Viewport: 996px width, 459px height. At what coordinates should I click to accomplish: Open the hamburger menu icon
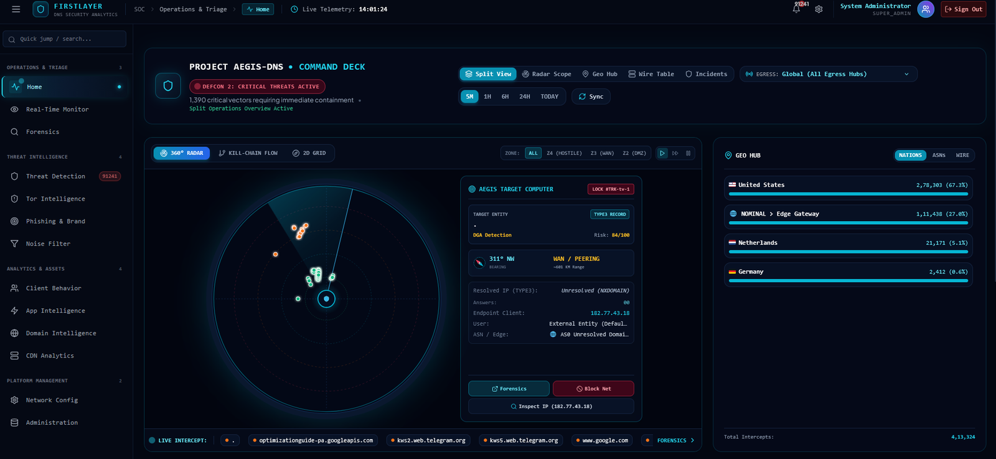click(16, 9)
